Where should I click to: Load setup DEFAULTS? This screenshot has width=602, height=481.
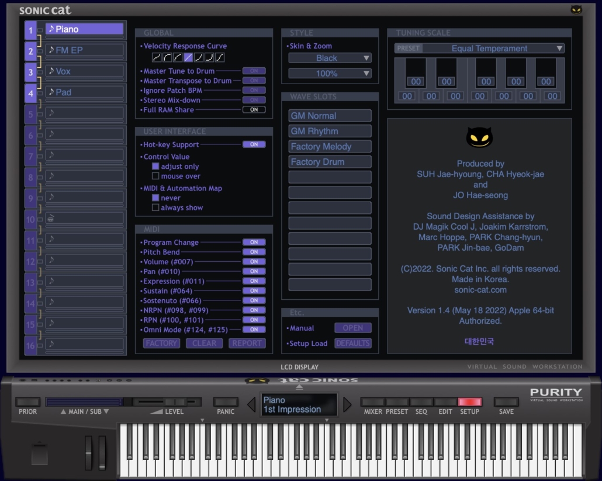pyautogui.click(x=352, y=344)
